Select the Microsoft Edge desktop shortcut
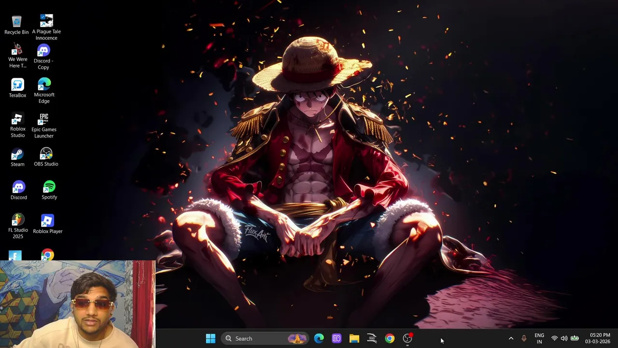This screenshot has height=348, width=618. pyautogui.click(x=44, y=91)
